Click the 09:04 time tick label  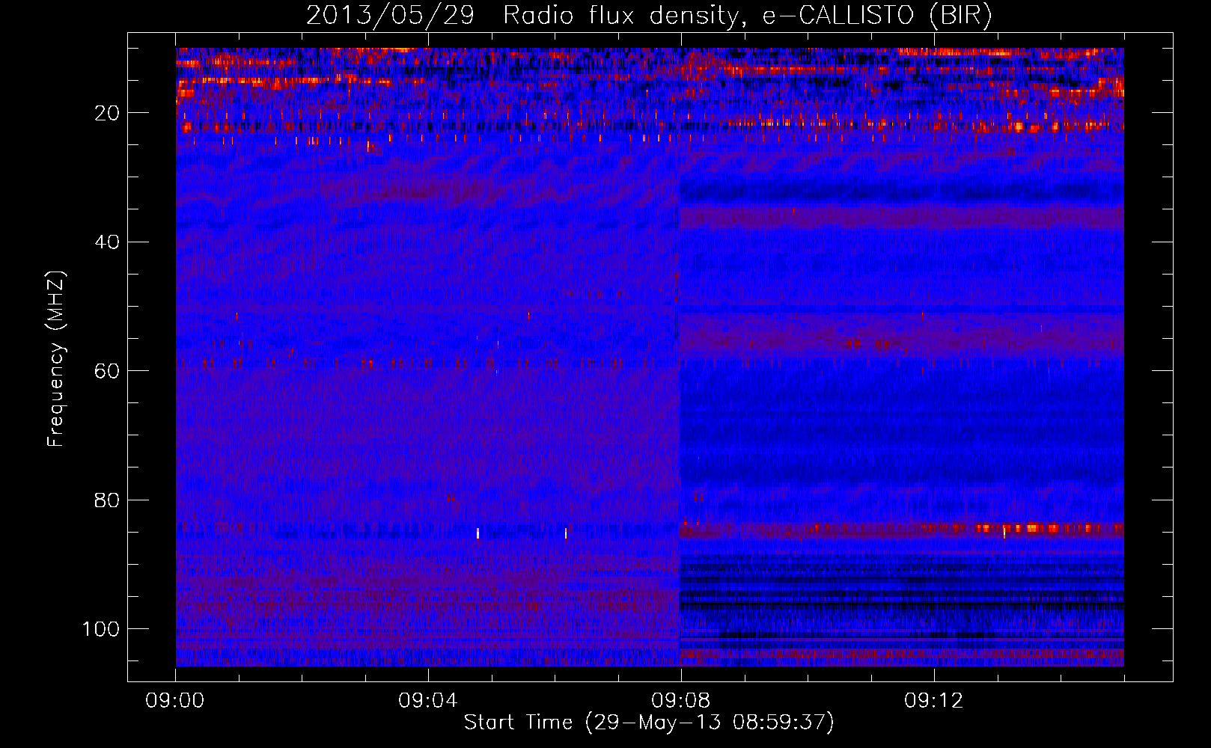[428, 701]
